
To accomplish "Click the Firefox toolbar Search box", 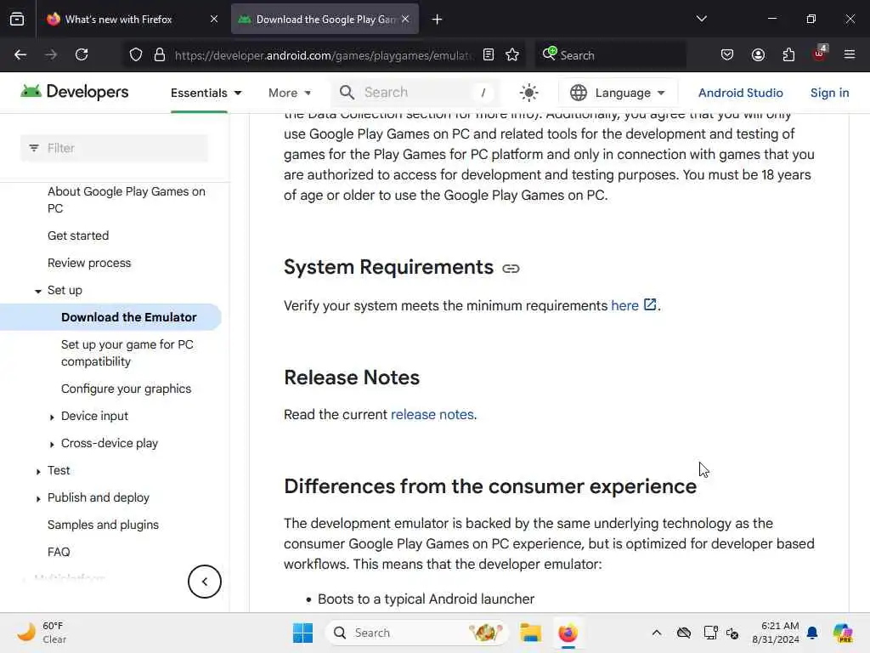I will tap(610, 55).
